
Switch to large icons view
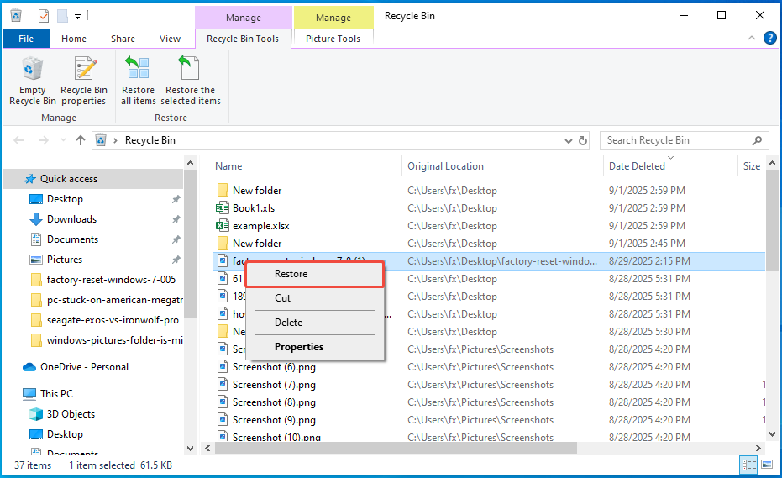pos(766,465)
